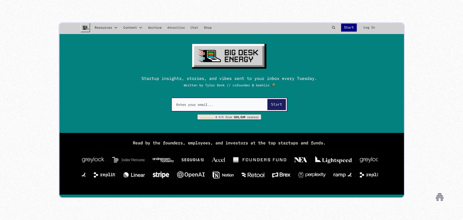This screenshot has width=463, height=220.
Task: Click the Brex logo
Action: (x=281, y=175)
